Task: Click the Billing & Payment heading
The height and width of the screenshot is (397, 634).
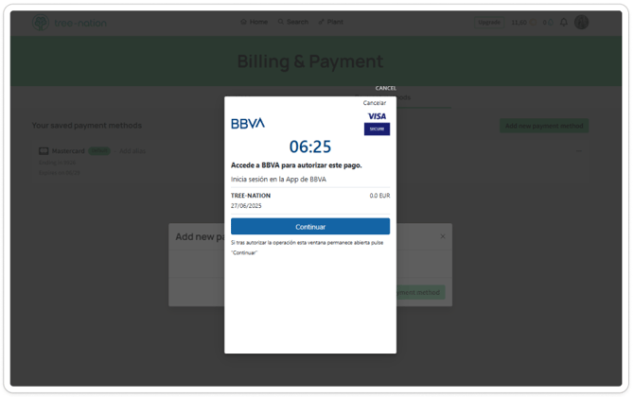Action: (x=310, y=61)
